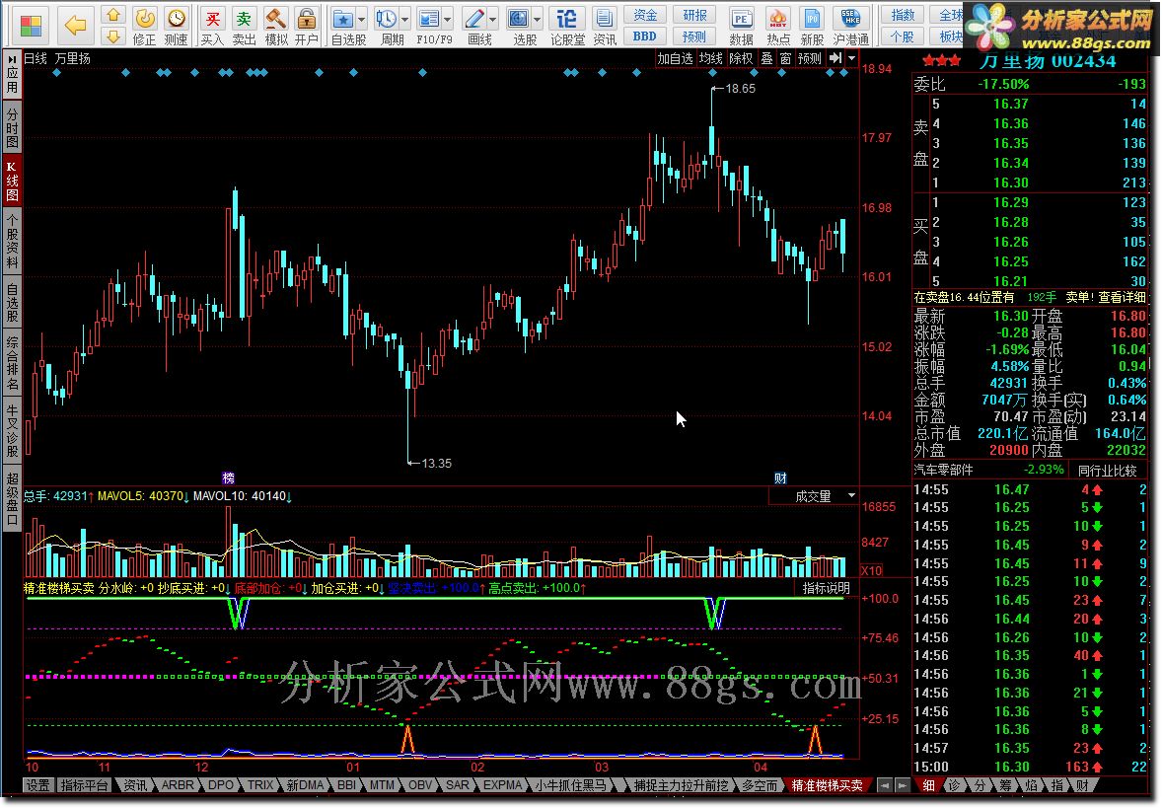The width and height of the screenshot is (1162, 808).
Task: Switch to the 细 detail tab at bottom right
Action: tap(929, 785)
